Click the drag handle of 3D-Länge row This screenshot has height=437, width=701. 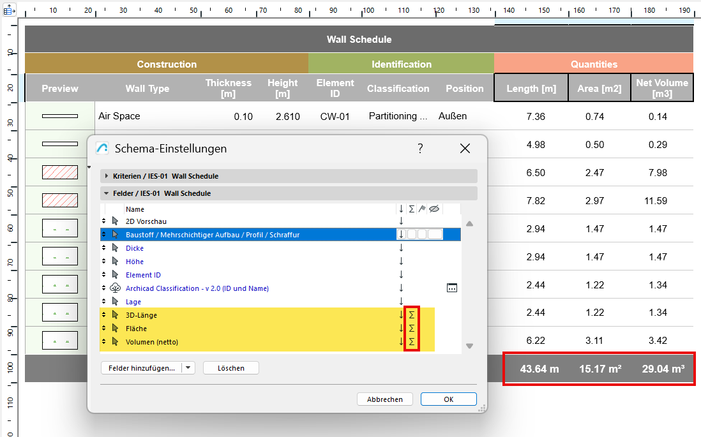point(103,315)
